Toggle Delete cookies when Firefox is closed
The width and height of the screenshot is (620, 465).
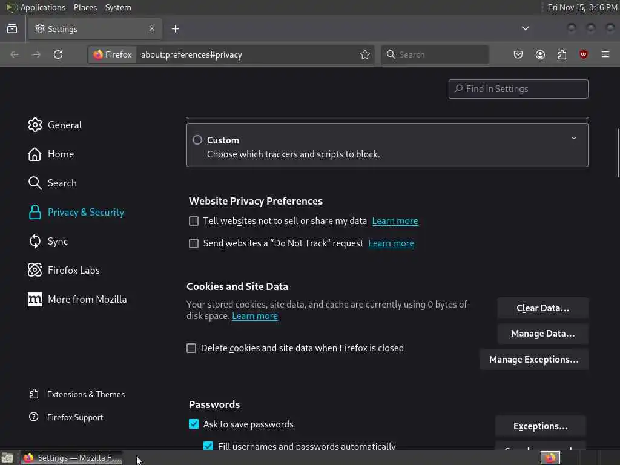point(191,348)
